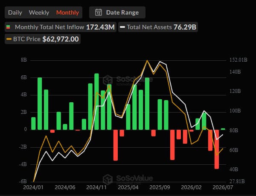Click the tallest green bar near 2024/11

[x=97, y=101]
